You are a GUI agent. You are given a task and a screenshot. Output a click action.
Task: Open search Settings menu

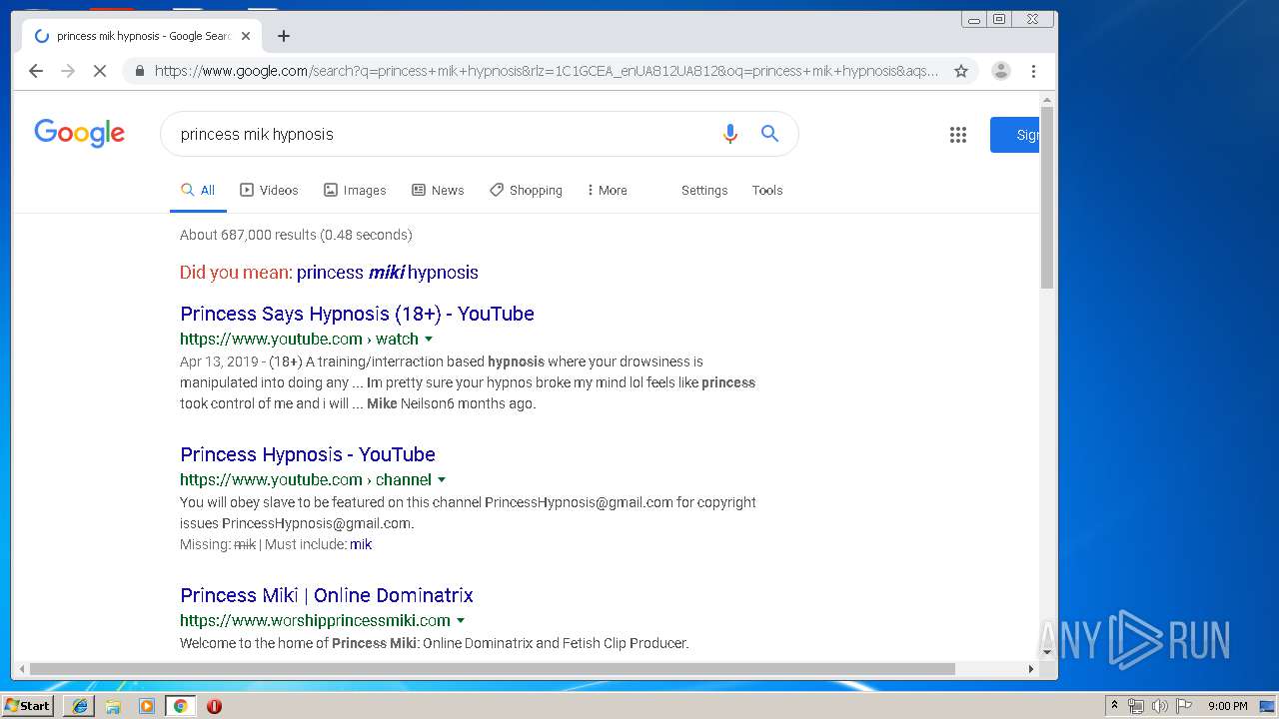704,190
